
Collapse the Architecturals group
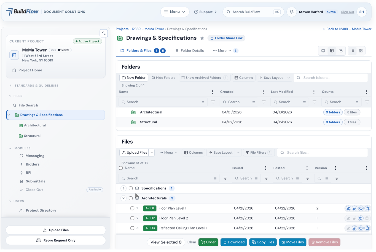(123, 198)
